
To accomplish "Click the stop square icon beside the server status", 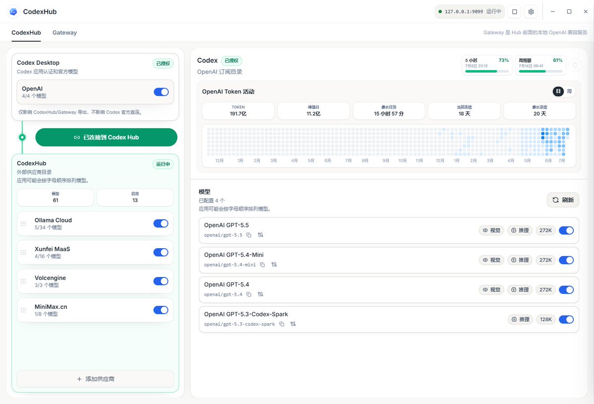I will point(514,11).
